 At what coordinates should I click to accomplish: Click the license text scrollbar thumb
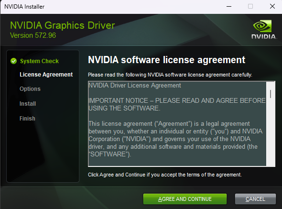[x=271, y=94]
